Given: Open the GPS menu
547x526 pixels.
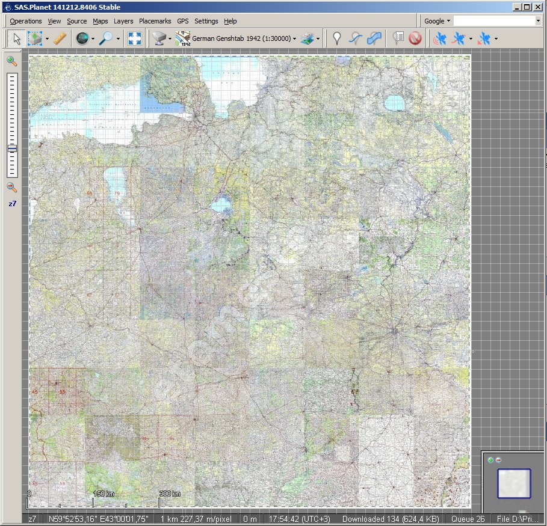Looking at the screenshot, I should 183,21.
